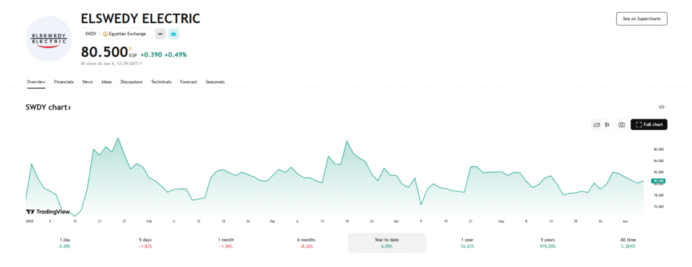Click the blue crown badge icon
Viewport: 692px width, 267px height.
click(174, 34)
